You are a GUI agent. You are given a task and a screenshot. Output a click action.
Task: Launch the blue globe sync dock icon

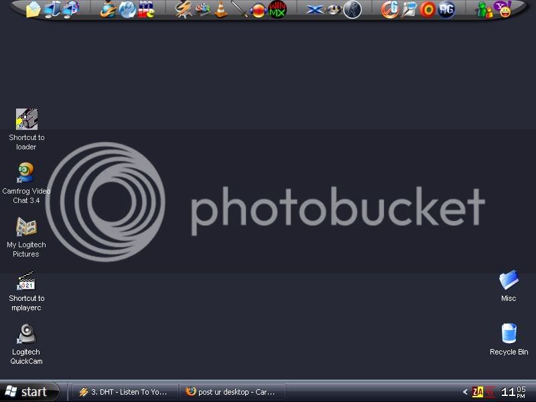click(x=127, y=9)
